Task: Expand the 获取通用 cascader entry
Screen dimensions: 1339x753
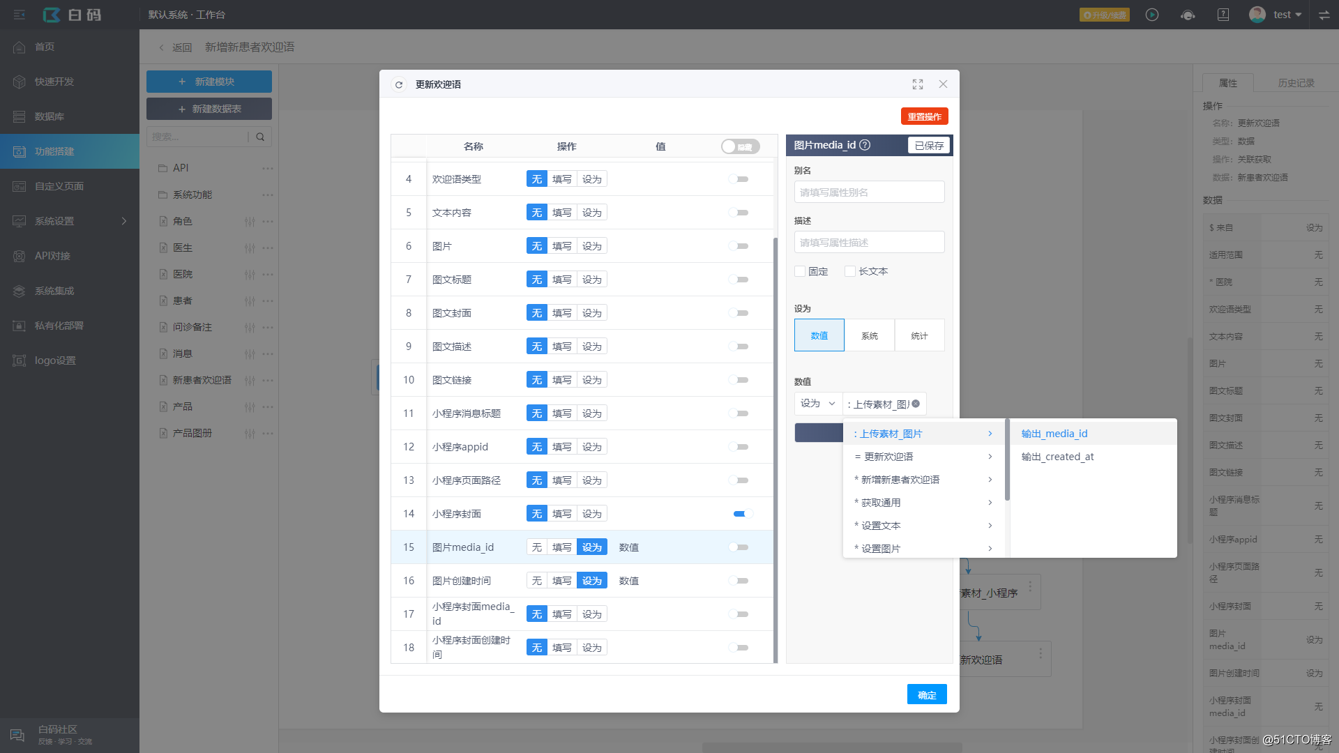Action: [x=924, y=503]
